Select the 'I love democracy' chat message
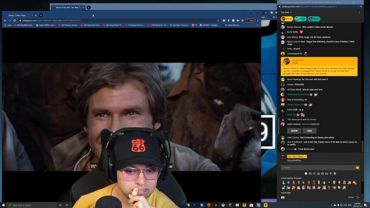 (306, 149)
